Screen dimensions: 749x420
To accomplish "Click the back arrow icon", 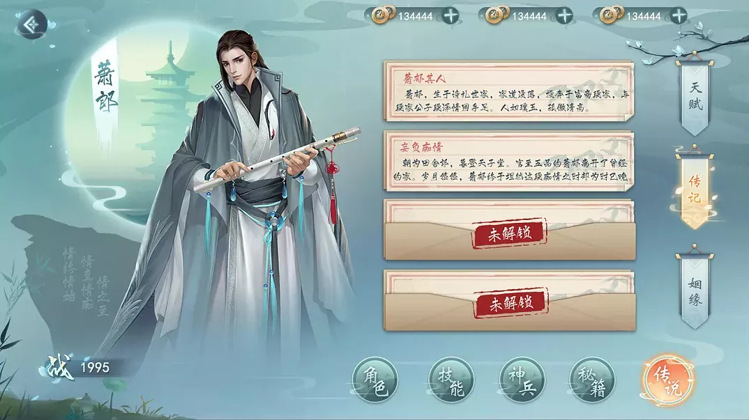I will pyautogui.click(x=31, y=24).
